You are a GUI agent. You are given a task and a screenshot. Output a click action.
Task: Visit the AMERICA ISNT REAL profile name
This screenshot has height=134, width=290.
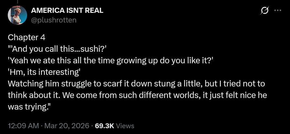pos(67,11)
